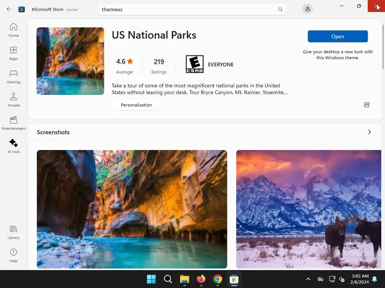Share this theme using the share icon
This screenshot has height=288, width=385.
click(x=367, y=105)
